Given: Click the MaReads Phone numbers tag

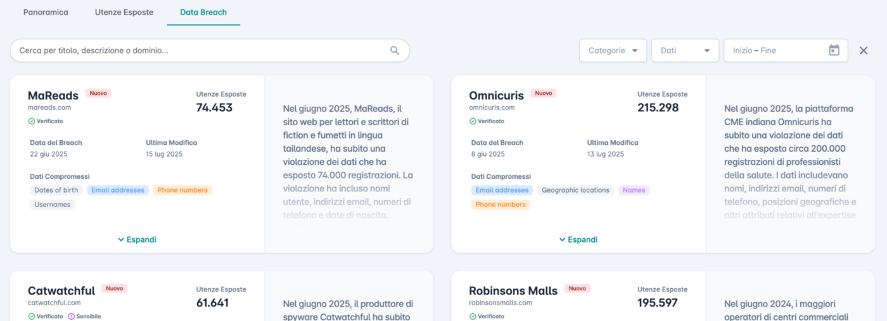Looking at the screenshot, I should point(182,190).
